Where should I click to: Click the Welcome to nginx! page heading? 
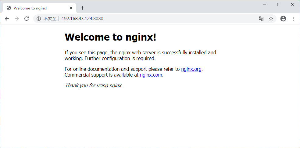[x=110, y=37]
